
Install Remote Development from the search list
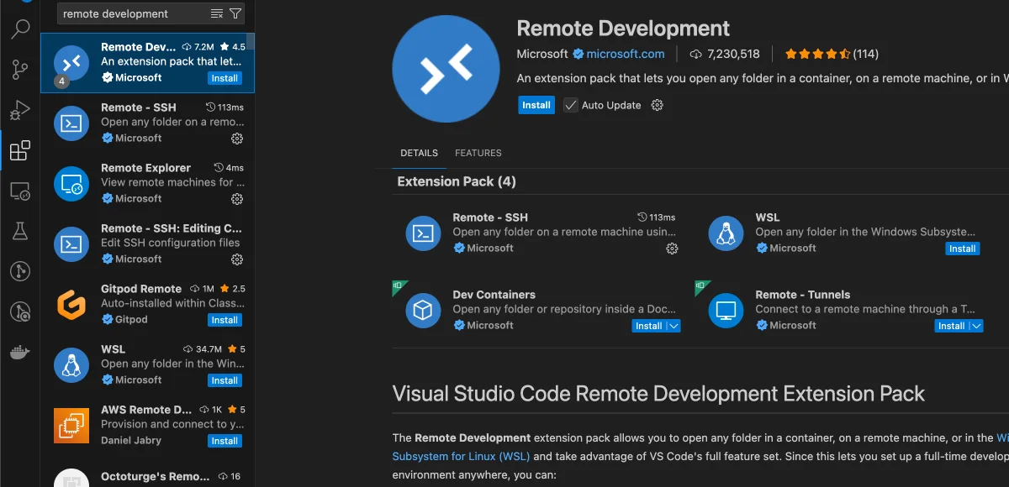[225, 78]
